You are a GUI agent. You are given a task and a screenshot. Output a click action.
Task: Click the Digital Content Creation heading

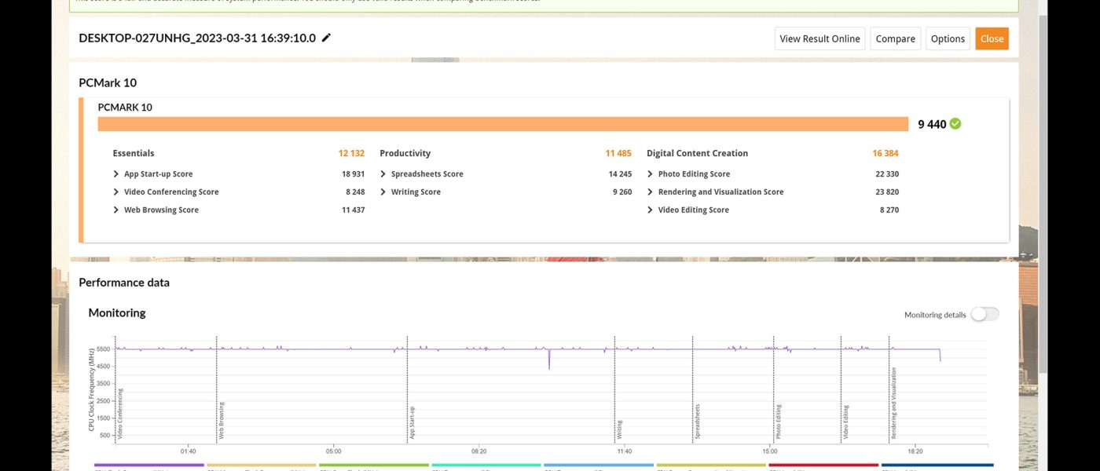coord(697,153)
